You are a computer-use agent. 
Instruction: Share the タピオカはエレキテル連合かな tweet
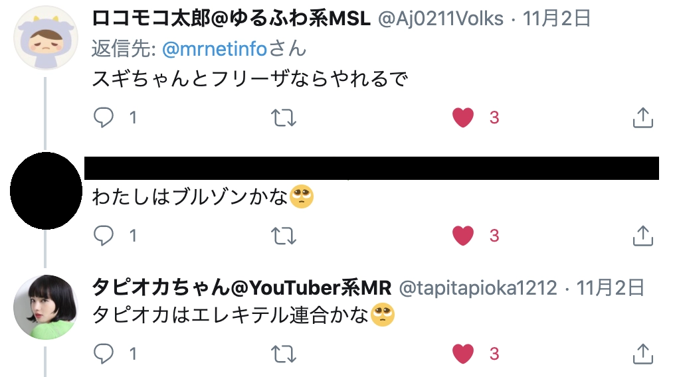click(642, 354)
